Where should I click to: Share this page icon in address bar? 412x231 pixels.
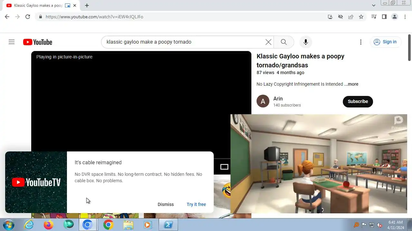point(351,17)
